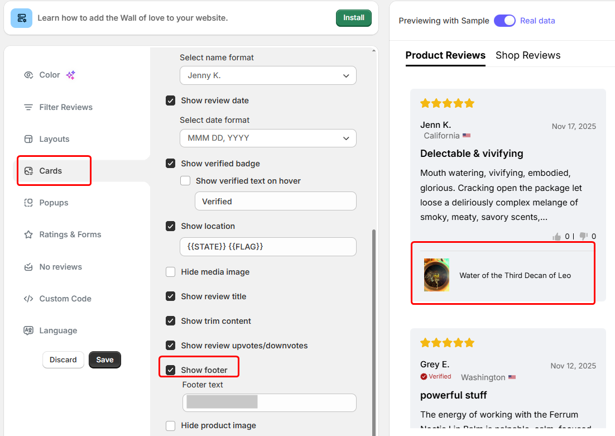Click the Popups sidebar icon
This screenshot has height=436, width=615.
(x=28, y=203)
